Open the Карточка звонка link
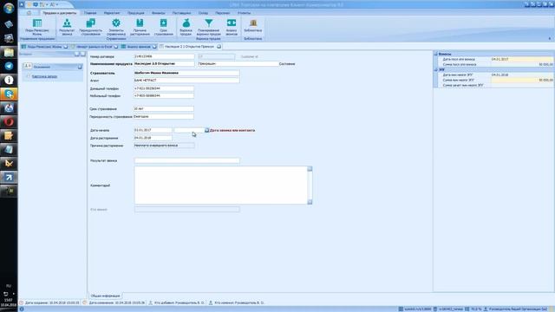Viewport: 555px width, 312px height. (x=44, y=76)
